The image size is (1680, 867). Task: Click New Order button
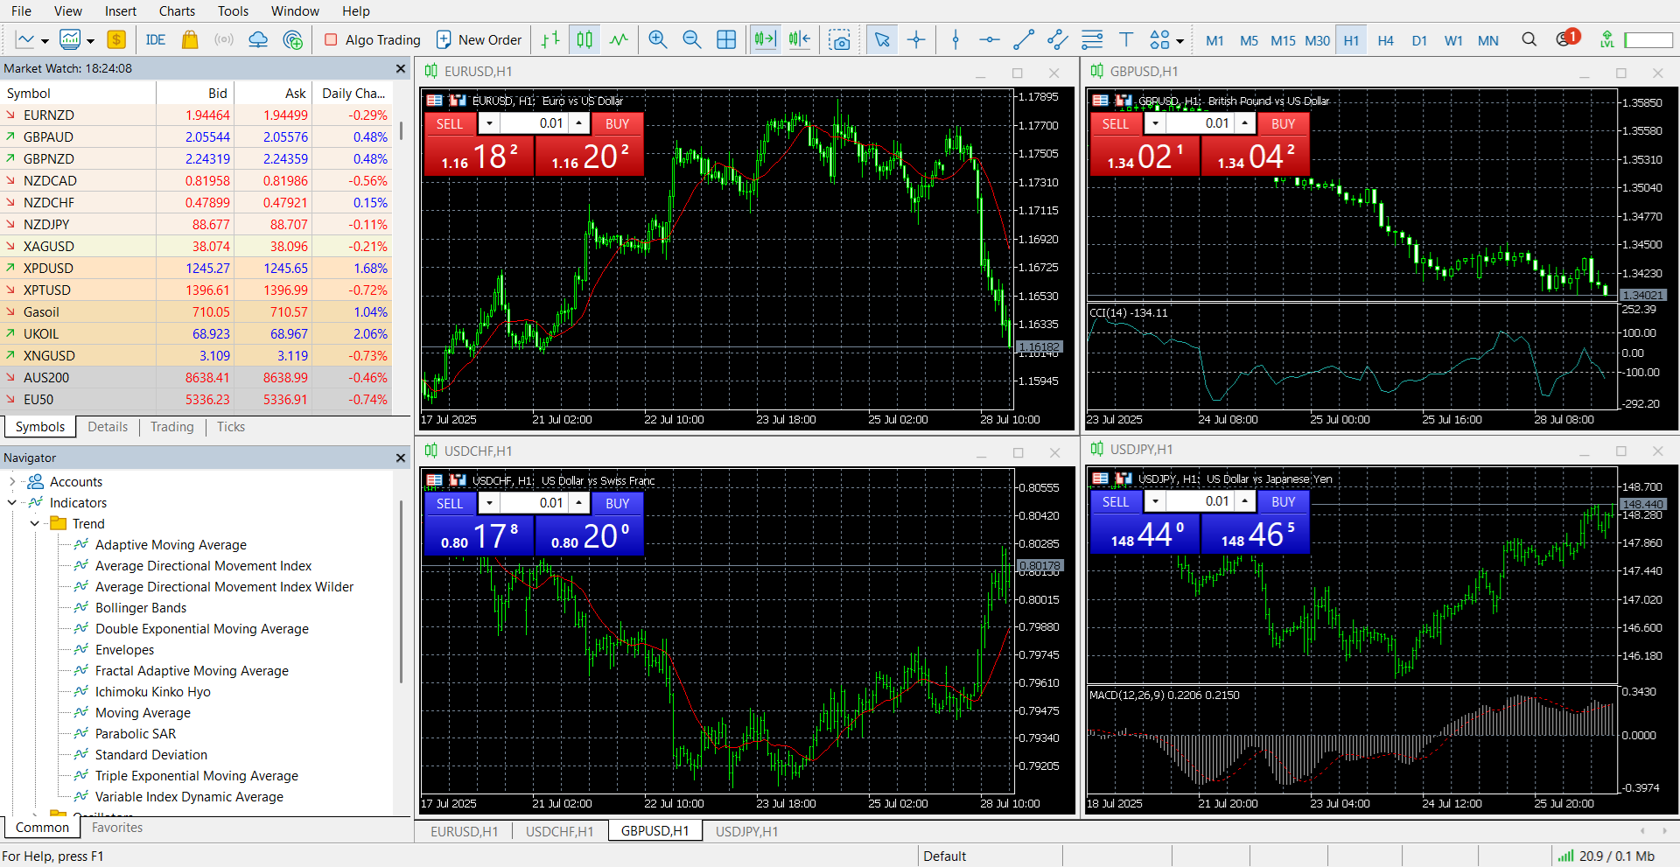click(479, 40)
